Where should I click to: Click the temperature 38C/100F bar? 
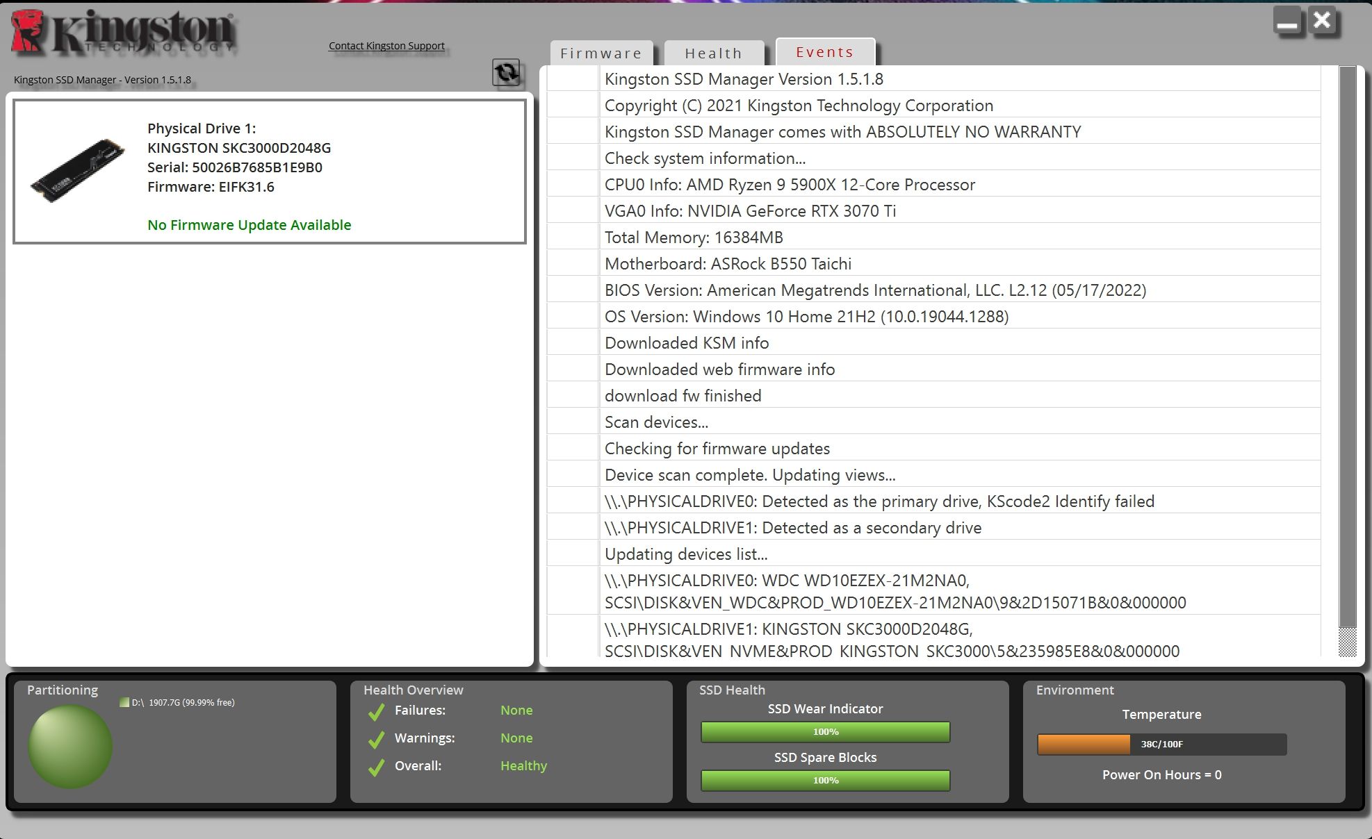(1161, 745)
